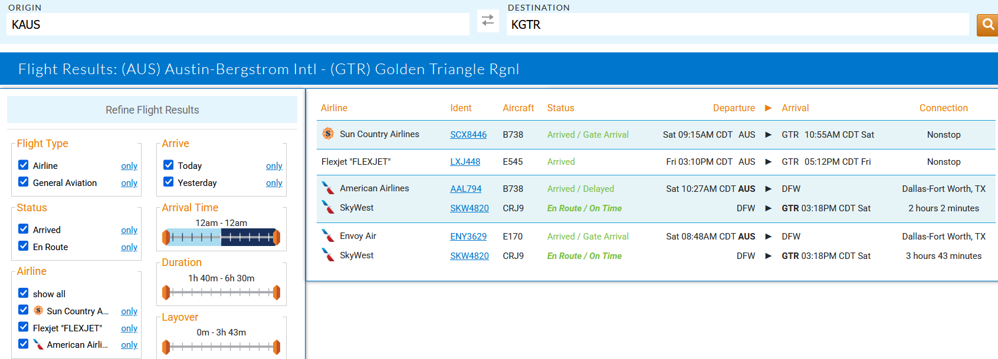
Task: Sort results by Status column
Action: [560, 108]
